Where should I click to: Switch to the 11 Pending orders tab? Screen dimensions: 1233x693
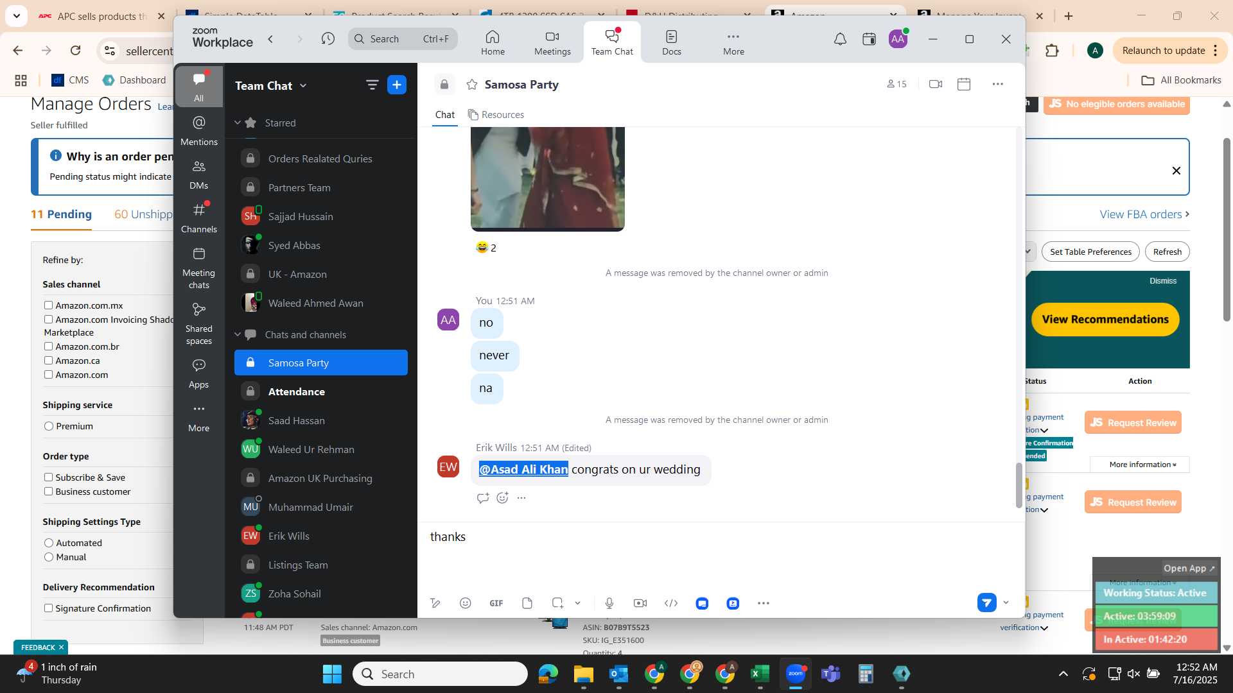point(62,214)
